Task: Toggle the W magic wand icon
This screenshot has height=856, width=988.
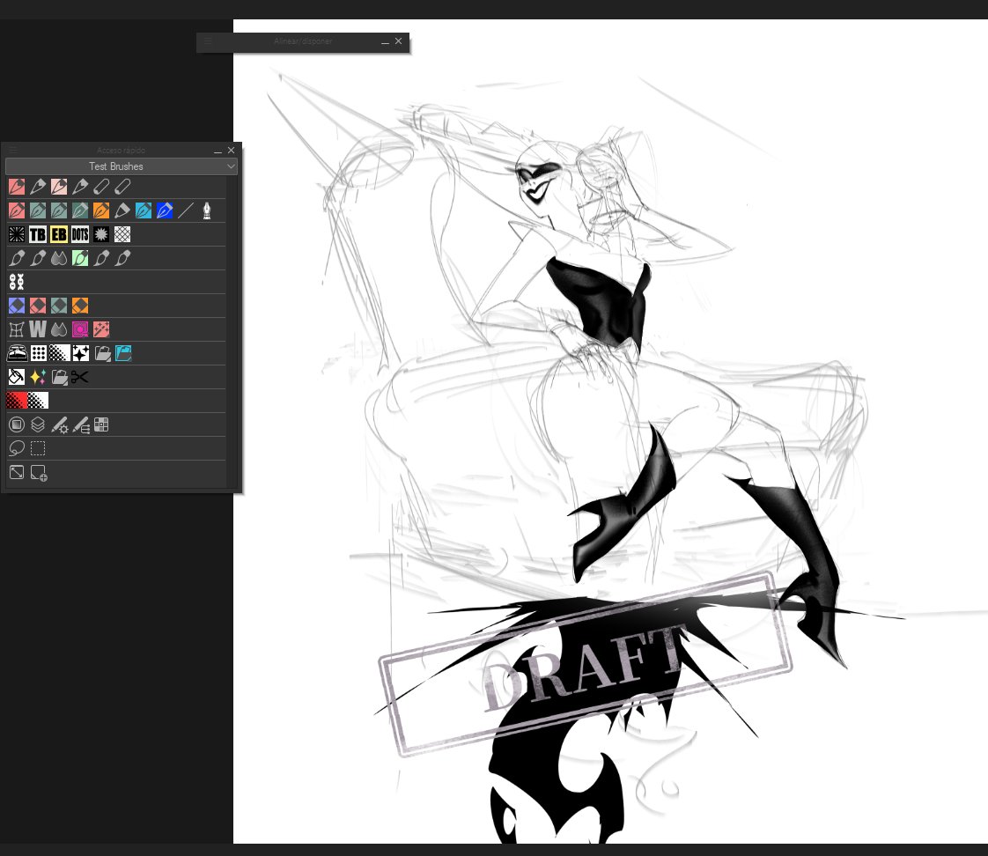Action: [x=37, y=328]
